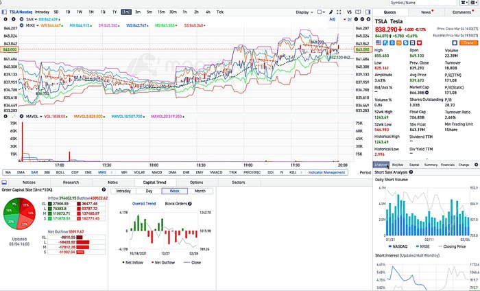Toggle the TRIX indicator
The height and width of the screenshot is (291, 480).
tap(233, 172)
